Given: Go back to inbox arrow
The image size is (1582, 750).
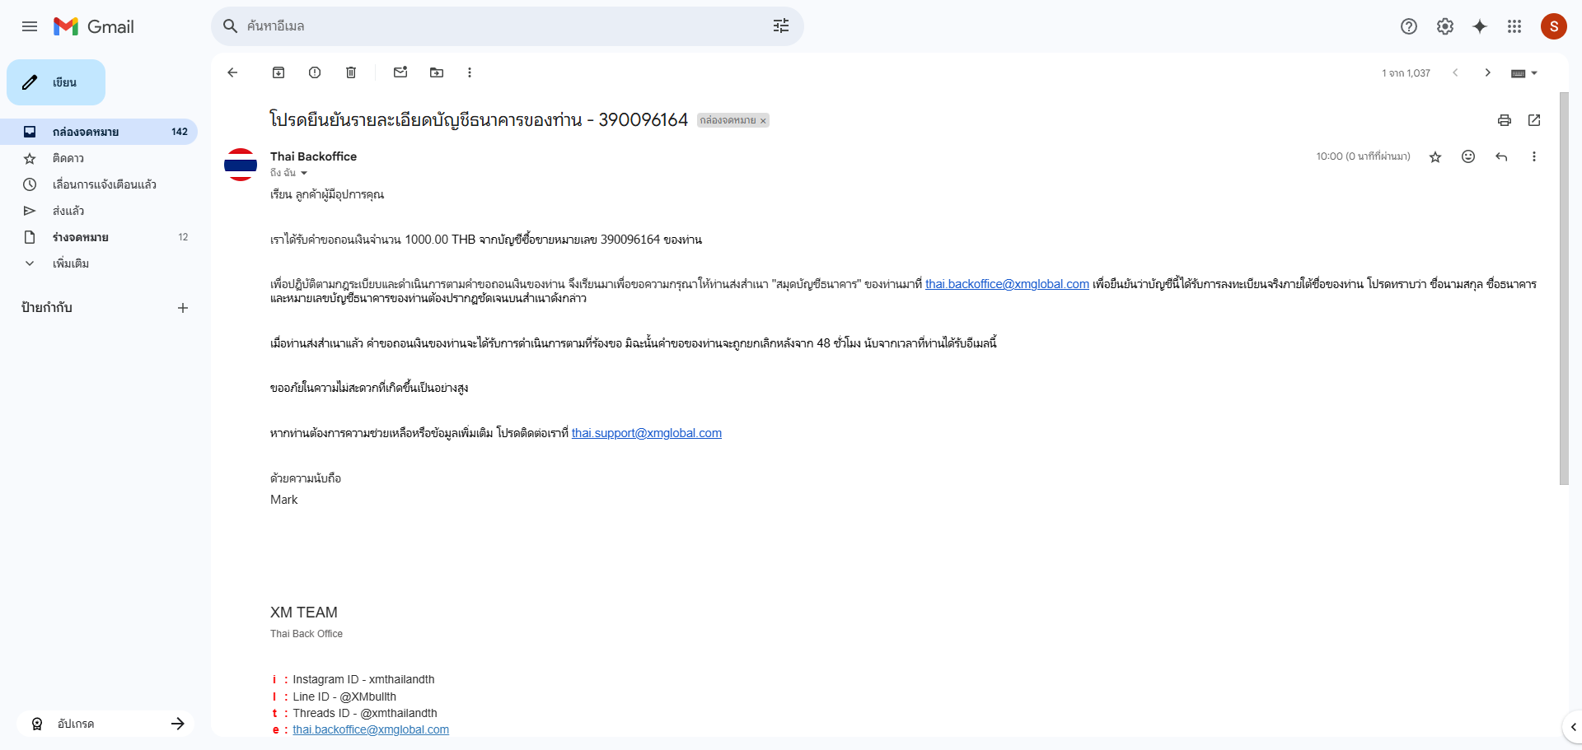Looking at the screenshot, I should pyautogui.click(x=232, y=72).
